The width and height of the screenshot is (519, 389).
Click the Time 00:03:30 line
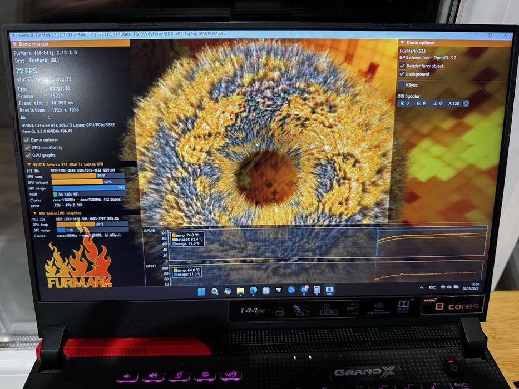click(43, 89)
